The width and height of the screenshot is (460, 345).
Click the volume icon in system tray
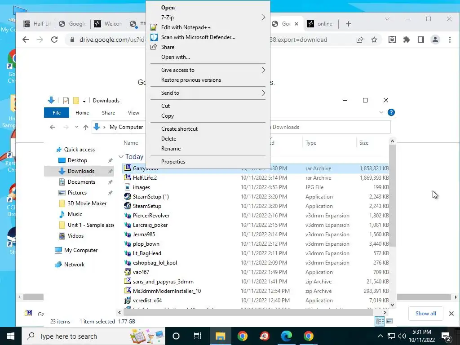pos(402,336)
